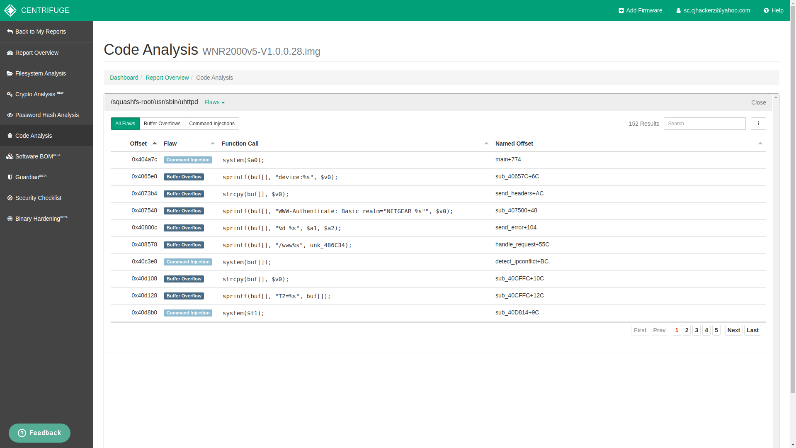The image size is (796, 448).
Task: Click named offset send_headers+AC
Action: click(519, 193)
